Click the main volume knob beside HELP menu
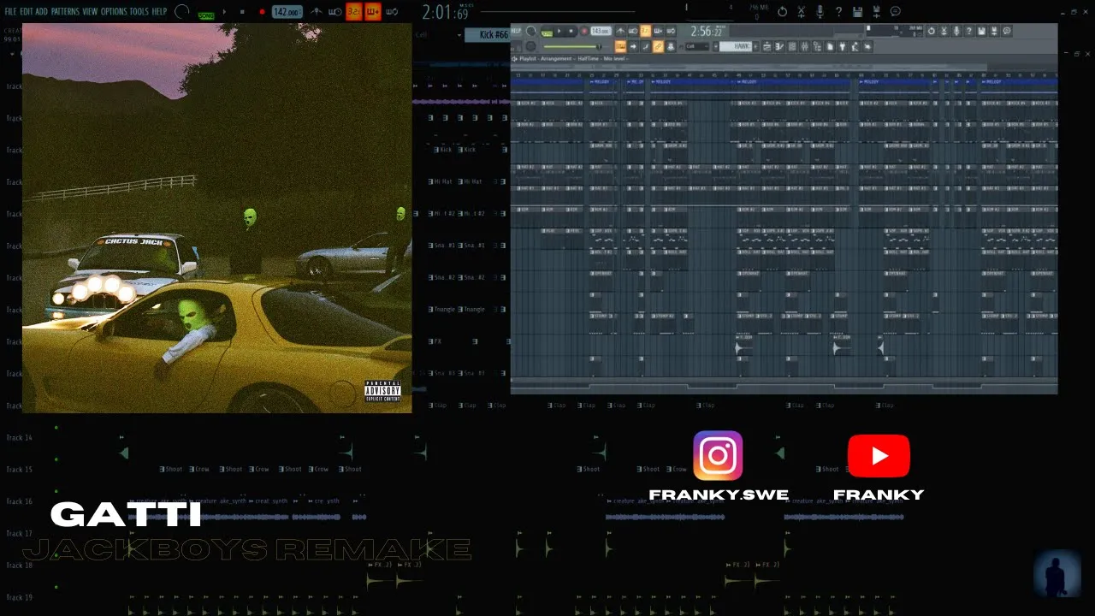 (x=182, y=12)
